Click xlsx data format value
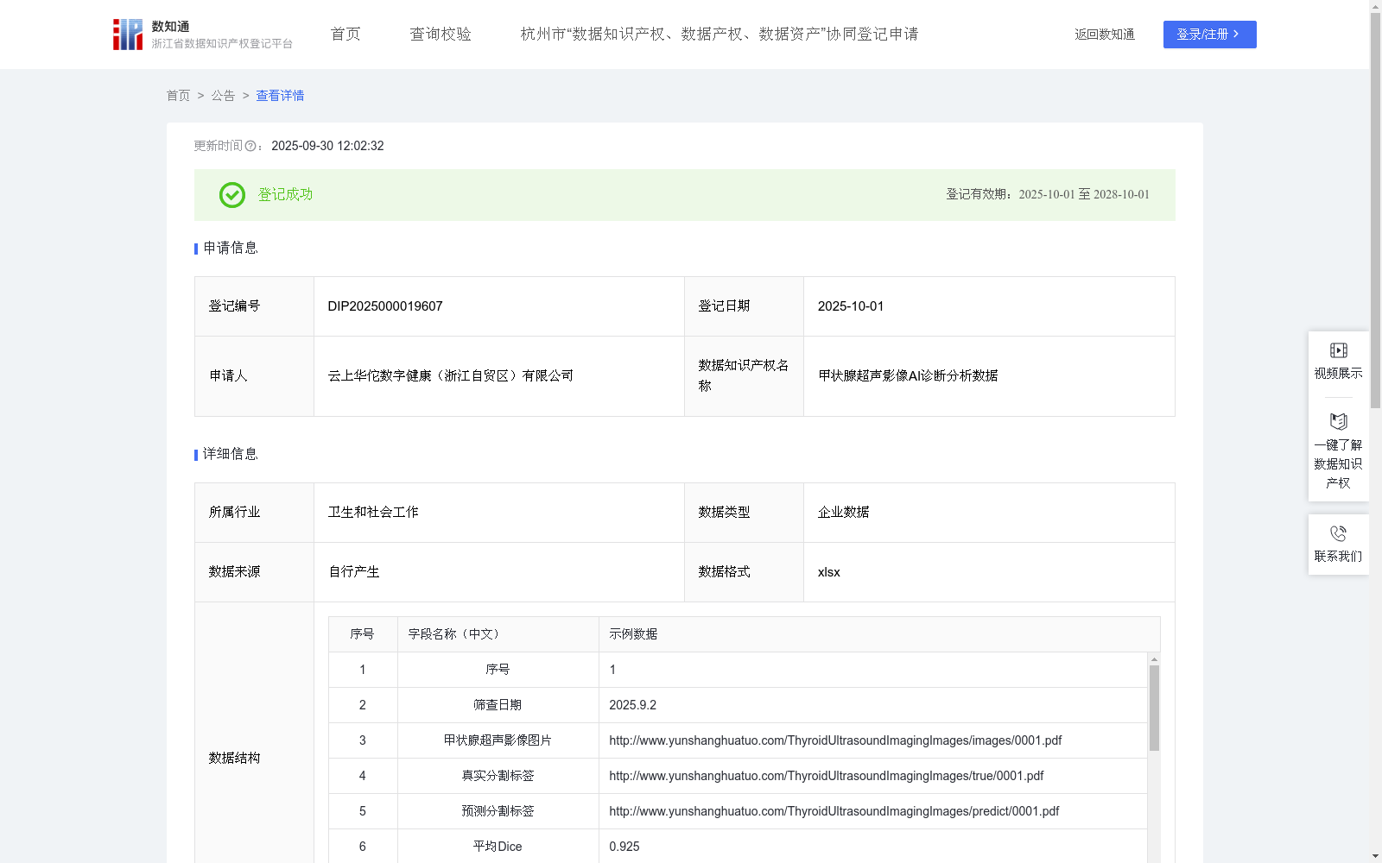1382x863 pixels. 828,572
